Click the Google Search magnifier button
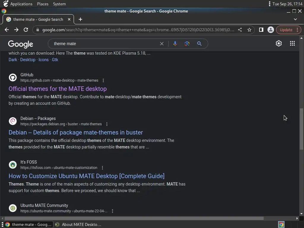Image resolution: width=304 pixels, height=228 pixels. (x=199, y=44)
